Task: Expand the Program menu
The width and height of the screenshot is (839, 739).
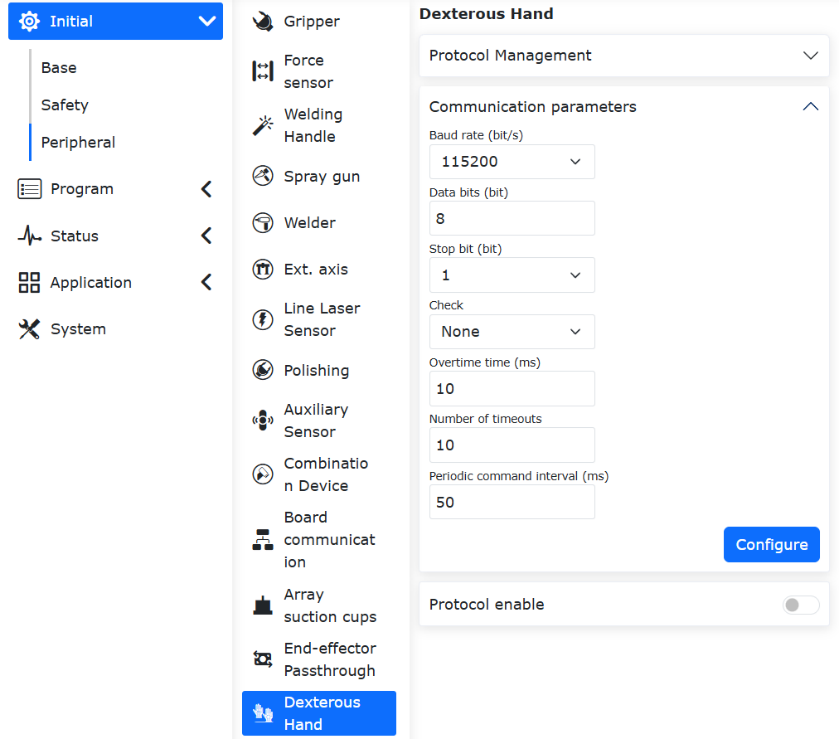Action: click(115, 189)
